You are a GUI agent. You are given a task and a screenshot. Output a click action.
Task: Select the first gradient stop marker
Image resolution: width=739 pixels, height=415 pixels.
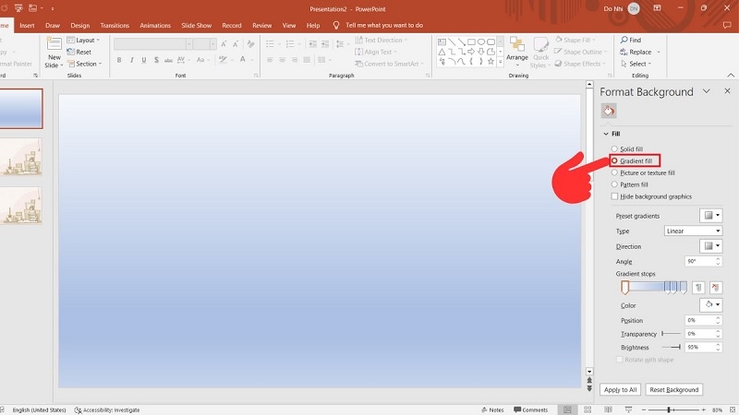click(x=625, y=288)
